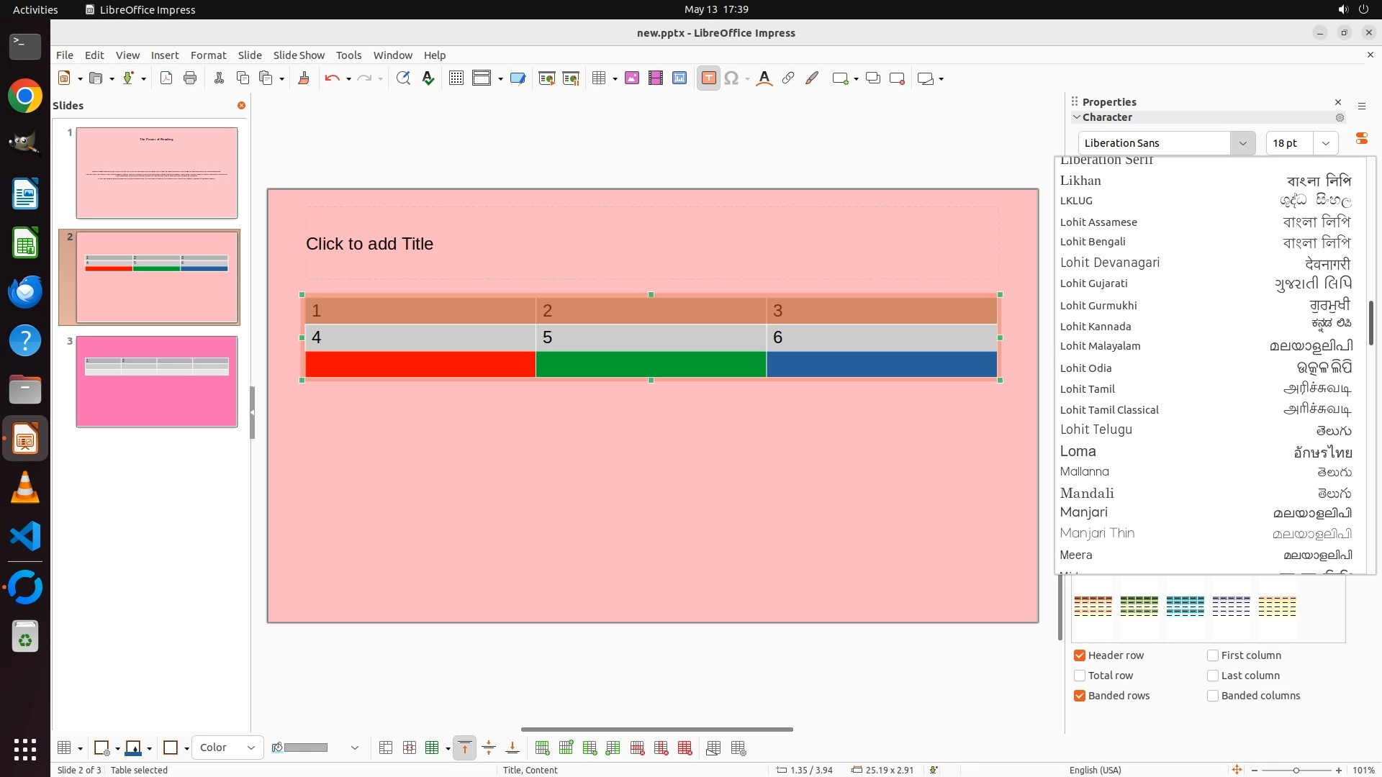Screen dimensions: 1382x777
Task: Click the Insert Chart toolbar icon
Action: [x=679, y=78]
